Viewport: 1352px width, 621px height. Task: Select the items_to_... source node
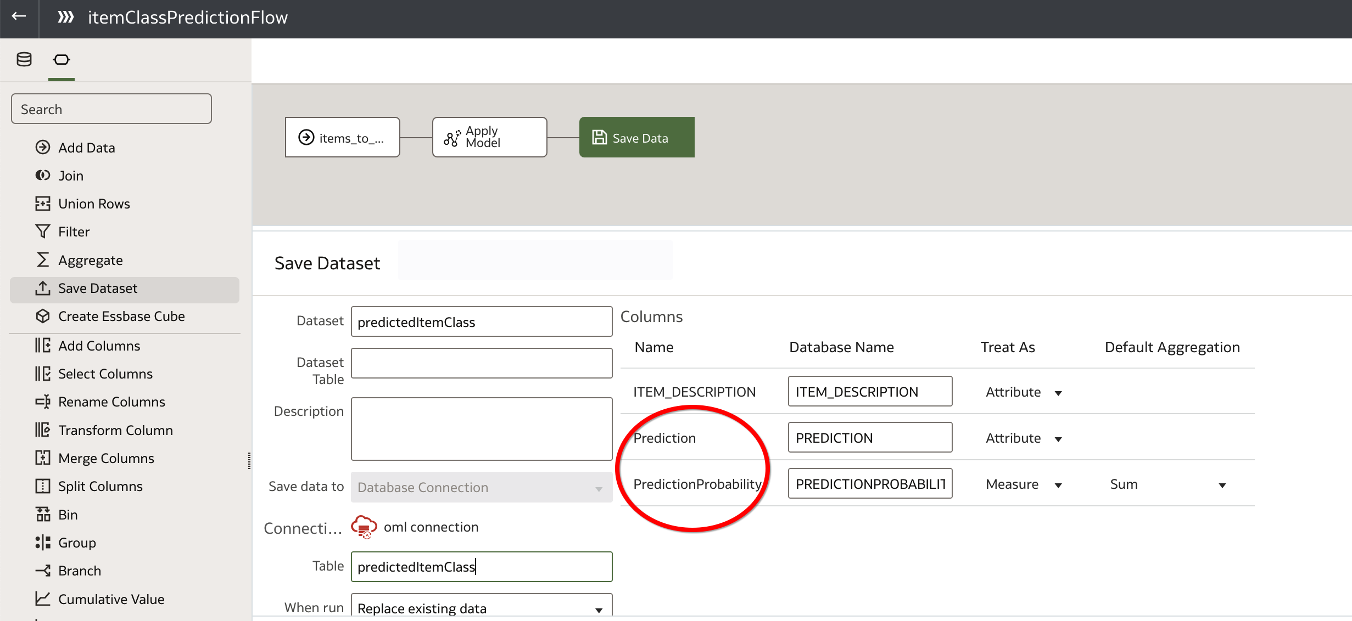[x=342, y=137]
